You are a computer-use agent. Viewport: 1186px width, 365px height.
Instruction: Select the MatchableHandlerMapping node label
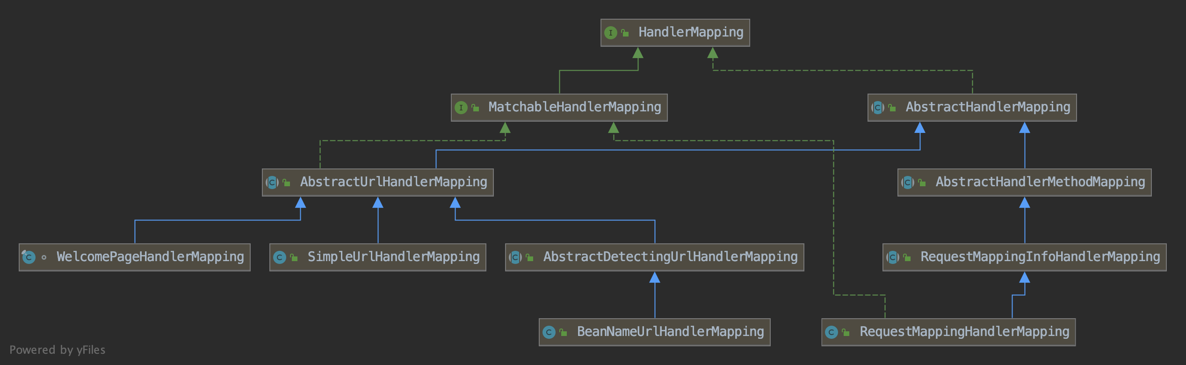click(575, 107)
